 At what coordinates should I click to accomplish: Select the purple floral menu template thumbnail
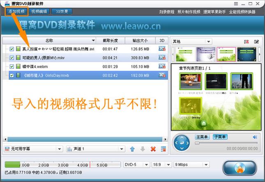pos(206,54)
